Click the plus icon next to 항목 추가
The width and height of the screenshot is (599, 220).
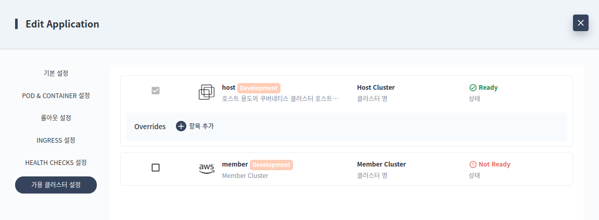click(x=181, y=127)
